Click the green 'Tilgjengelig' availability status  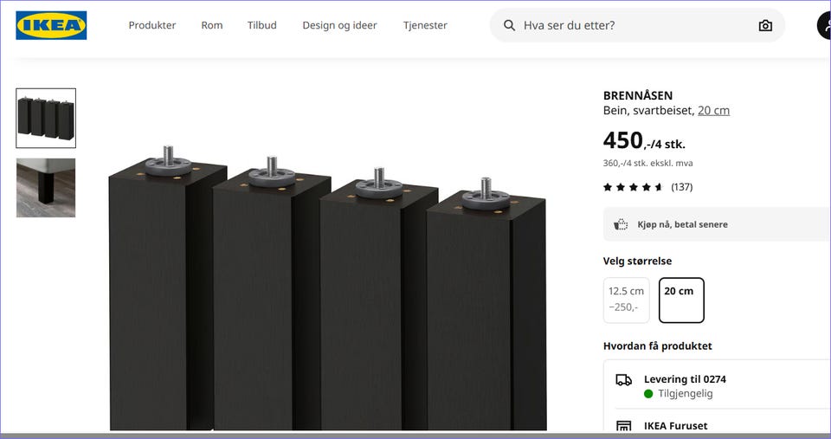tap(679, 393)
